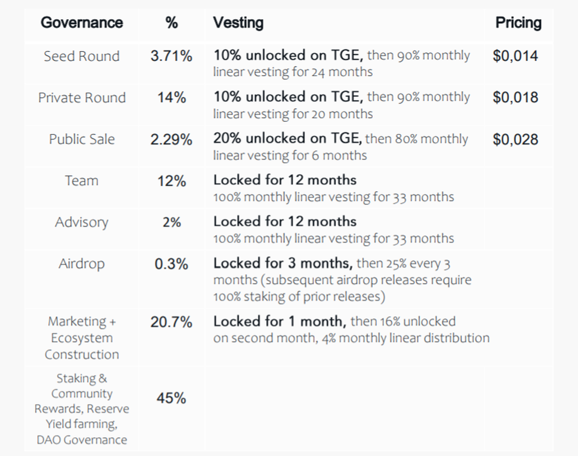Click the 3.71% Seed Round percentage
Viewport: 578px width, 456px height.
[171, 56]
